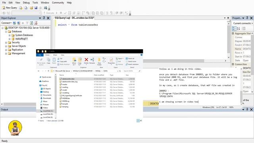Open the available databases combo box
Screen dimensions: 254x143
point(26,13)
